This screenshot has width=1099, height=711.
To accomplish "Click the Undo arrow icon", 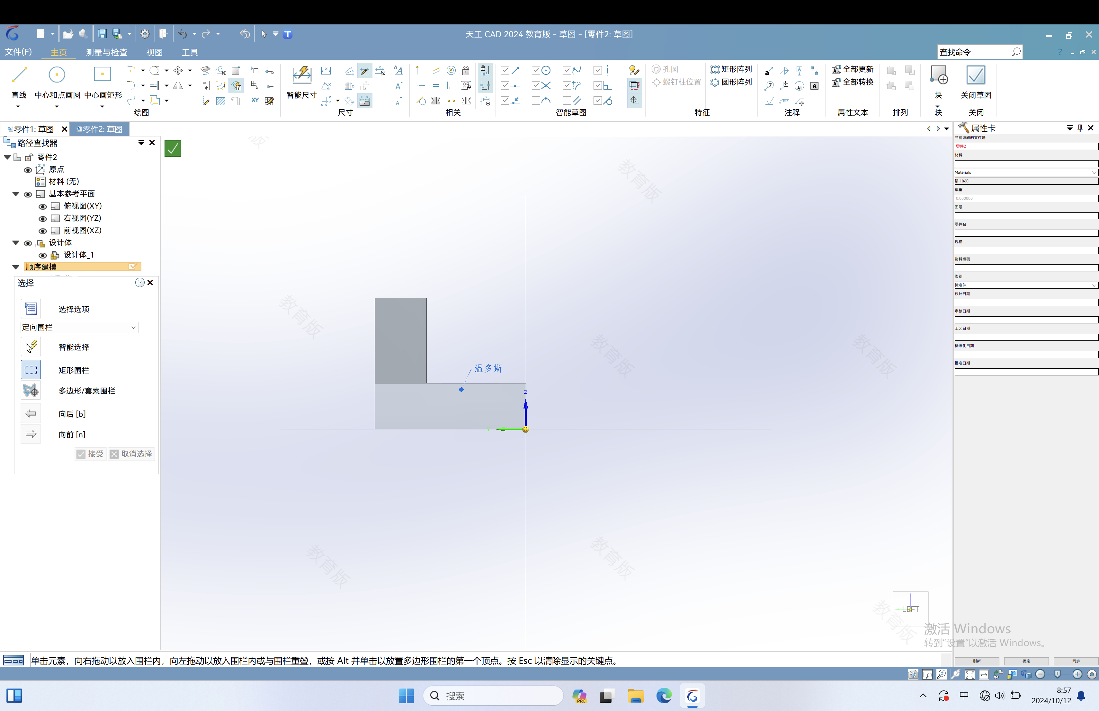I will (183, 34).
